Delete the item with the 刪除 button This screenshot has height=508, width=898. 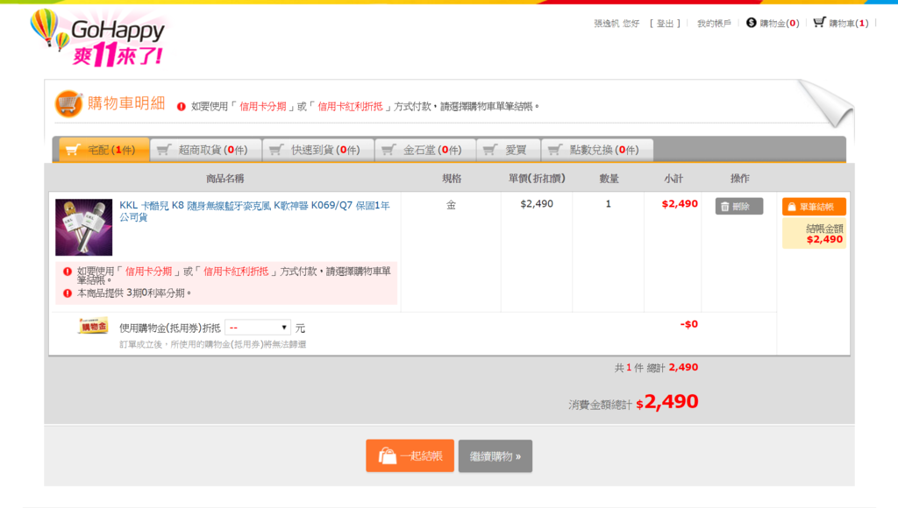[738, 207]
